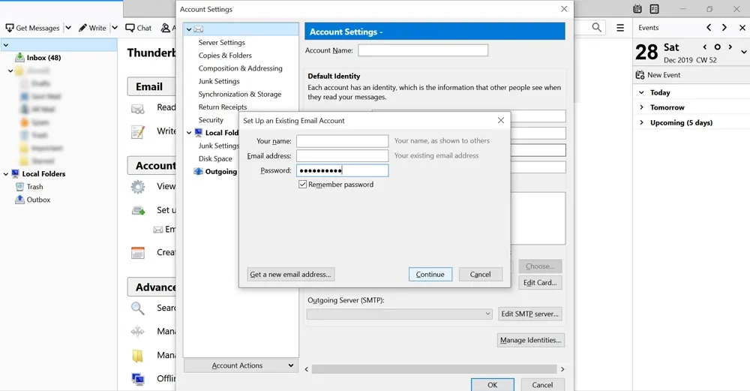This screenshot has width=750, height=391.
Task: Open Copies & Folders settings
Action: pos(225,56)
